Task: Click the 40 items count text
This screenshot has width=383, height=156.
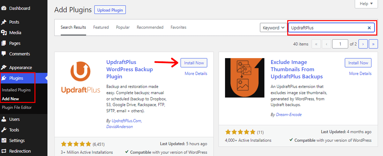Action: coord(301,44)
